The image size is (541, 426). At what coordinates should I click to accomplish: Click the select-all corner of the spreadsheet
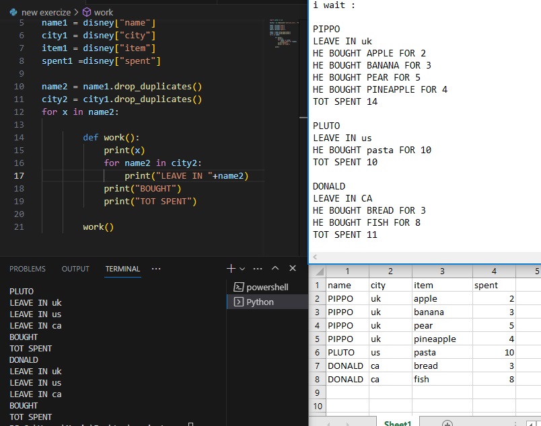[317, 271]
